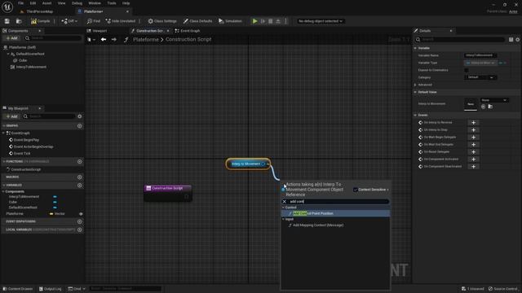Click the Simulation button

tap(230, 21)
